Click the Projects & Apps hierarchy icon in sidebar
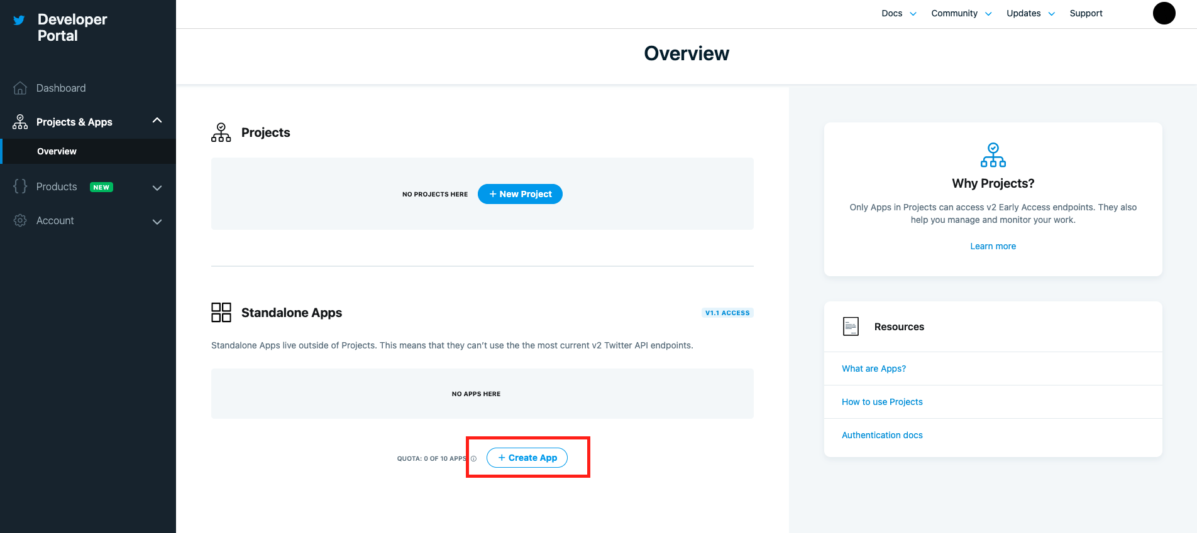Screen dimensions: 1197x533 (x=20, y=122)
